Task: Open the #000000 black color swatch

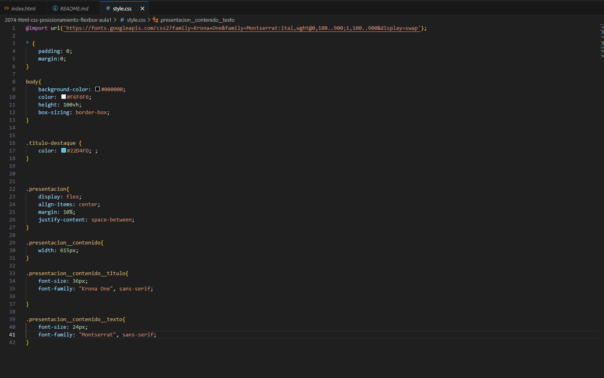Action: click(97, 89)
